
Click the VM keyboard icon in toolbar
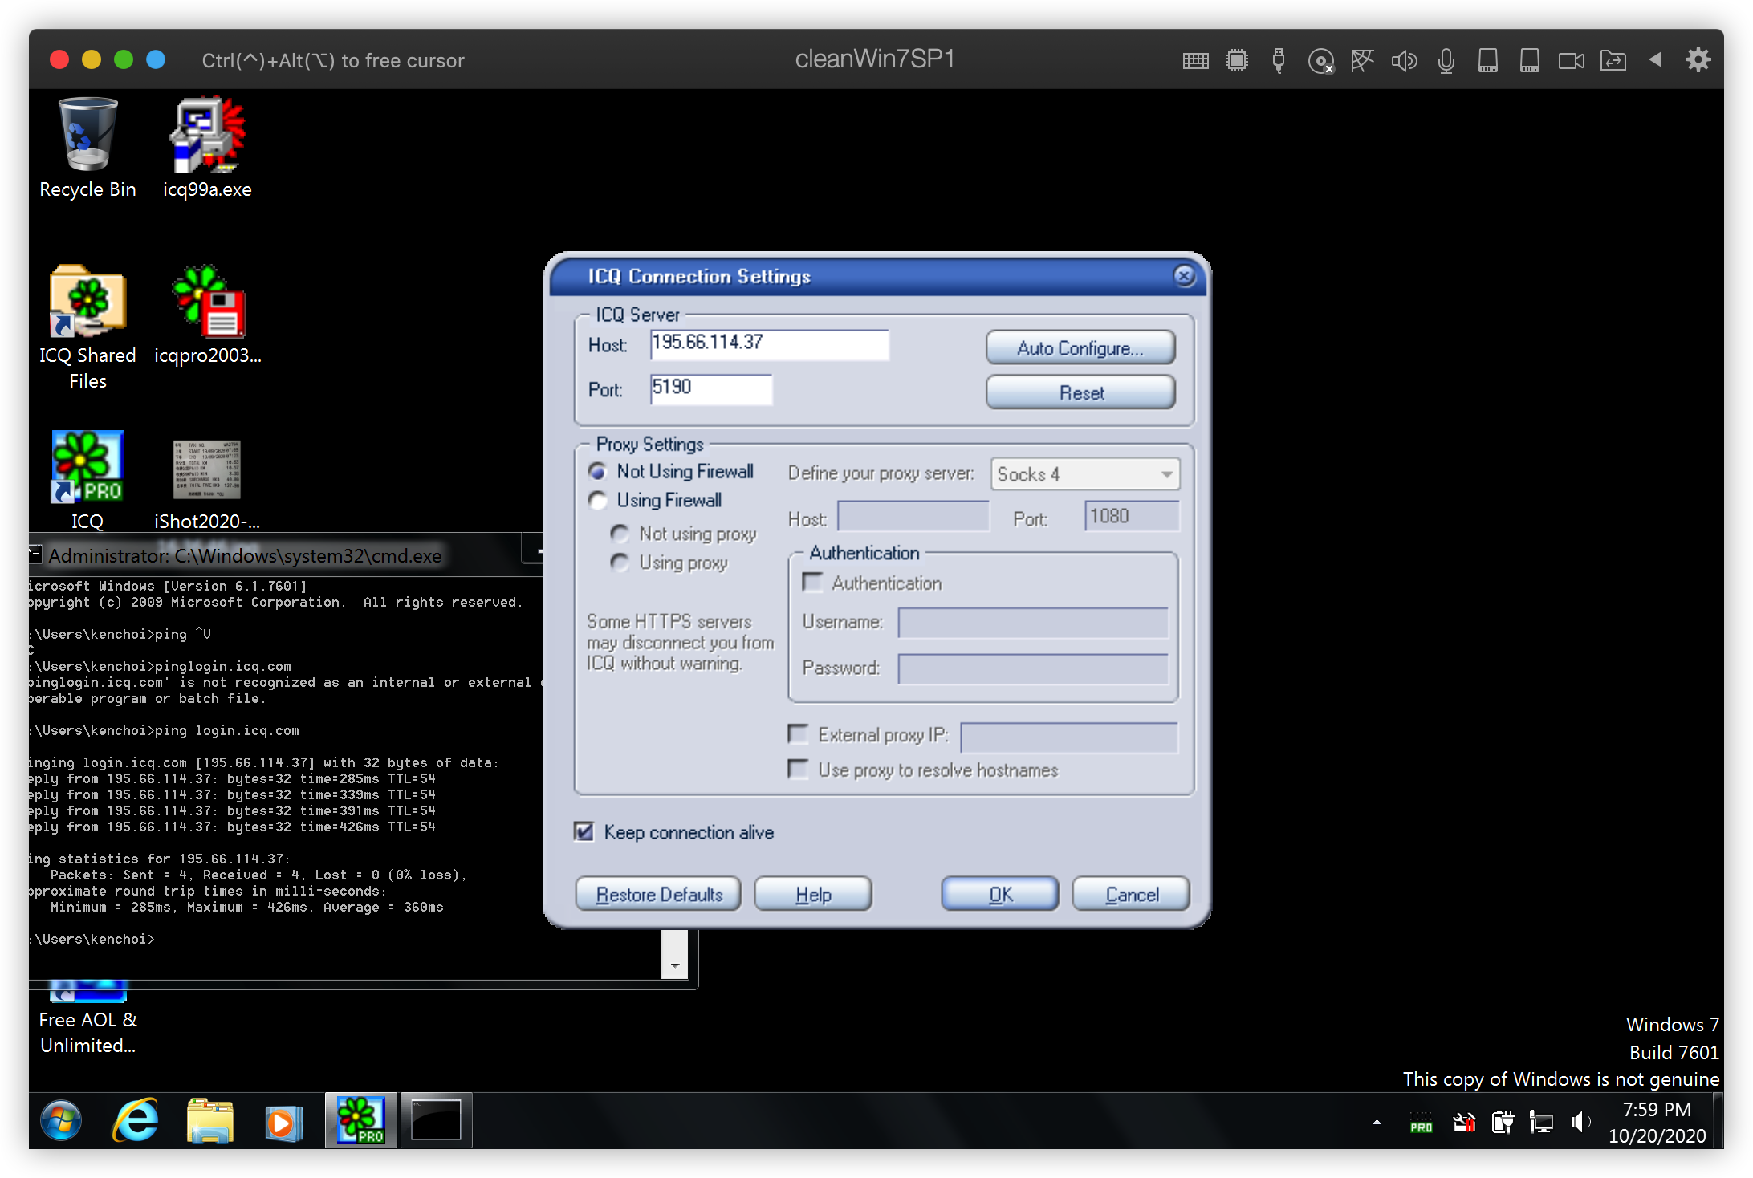1195,60
